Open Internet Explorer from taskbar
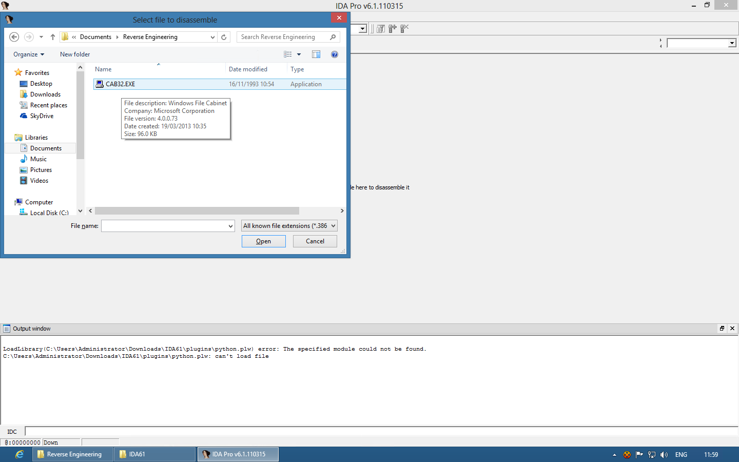This screenshot has width=739, height=462. [19, 454]
